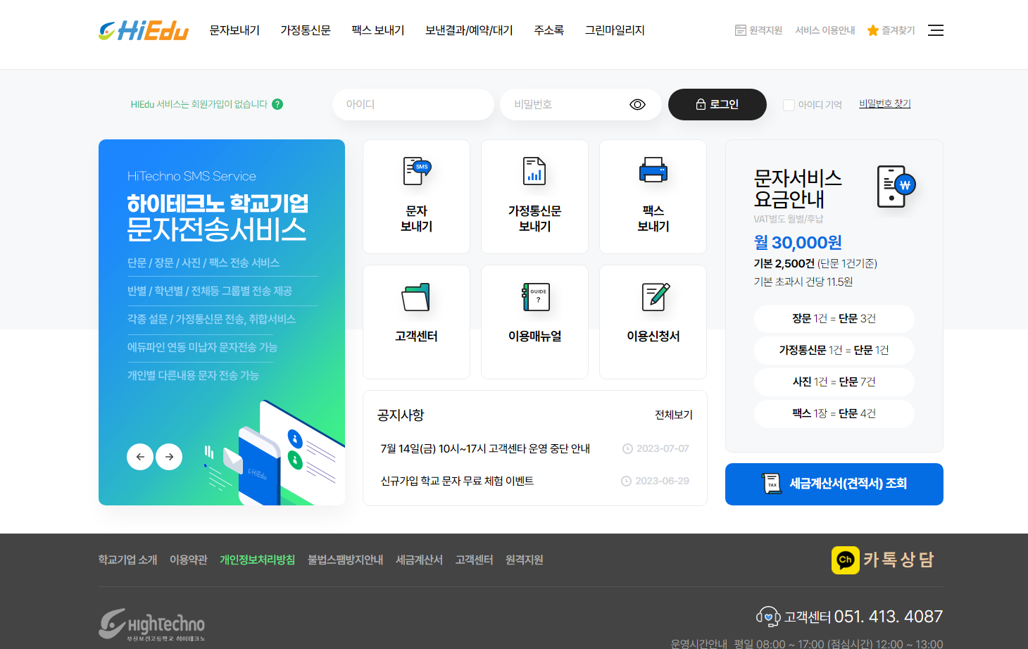Enable the 아이디 기억 checkbox
Screen dimensions: 1028x649
[789, 104]
